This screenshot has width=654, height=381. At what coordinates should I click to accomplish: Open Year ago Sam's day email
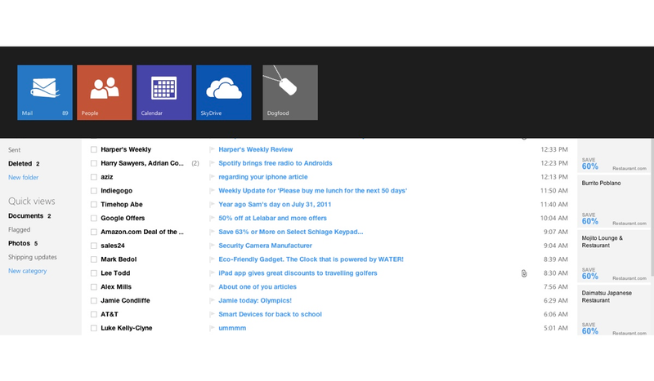coord(275,205)
